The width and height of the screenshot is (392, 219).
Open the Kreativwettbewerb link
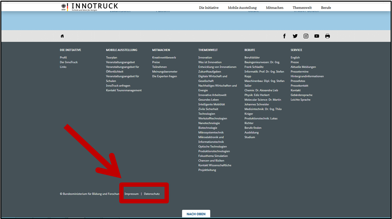[164, 57]
